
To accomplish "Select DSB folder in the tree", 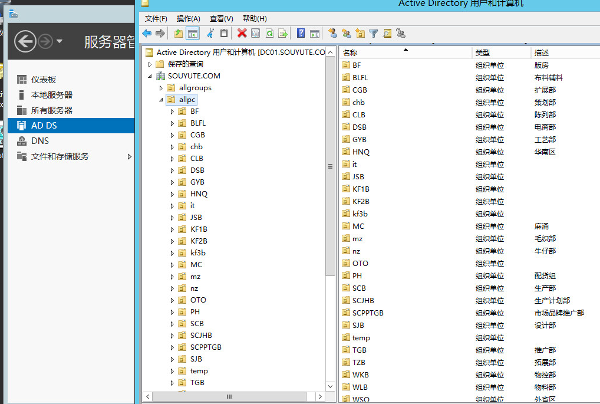I will 192,170.
